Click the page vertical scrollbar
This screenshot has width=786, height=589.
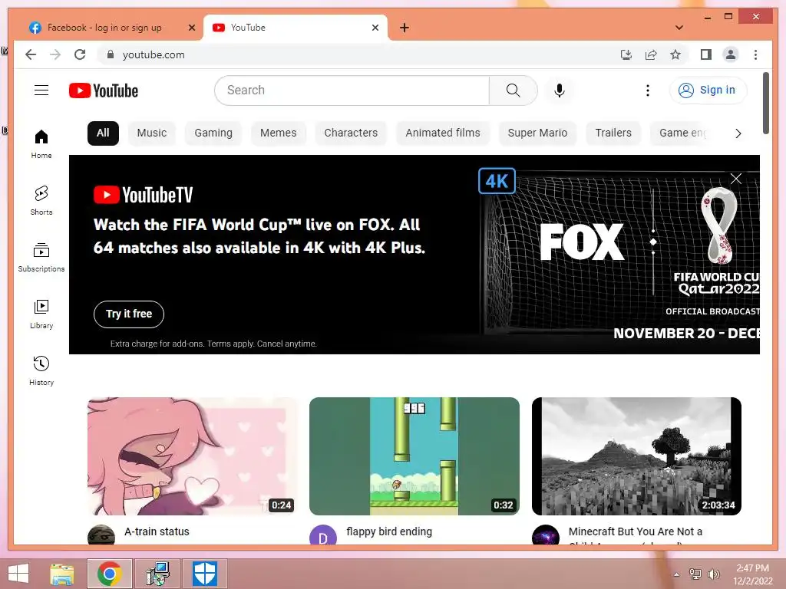[765, 104]
